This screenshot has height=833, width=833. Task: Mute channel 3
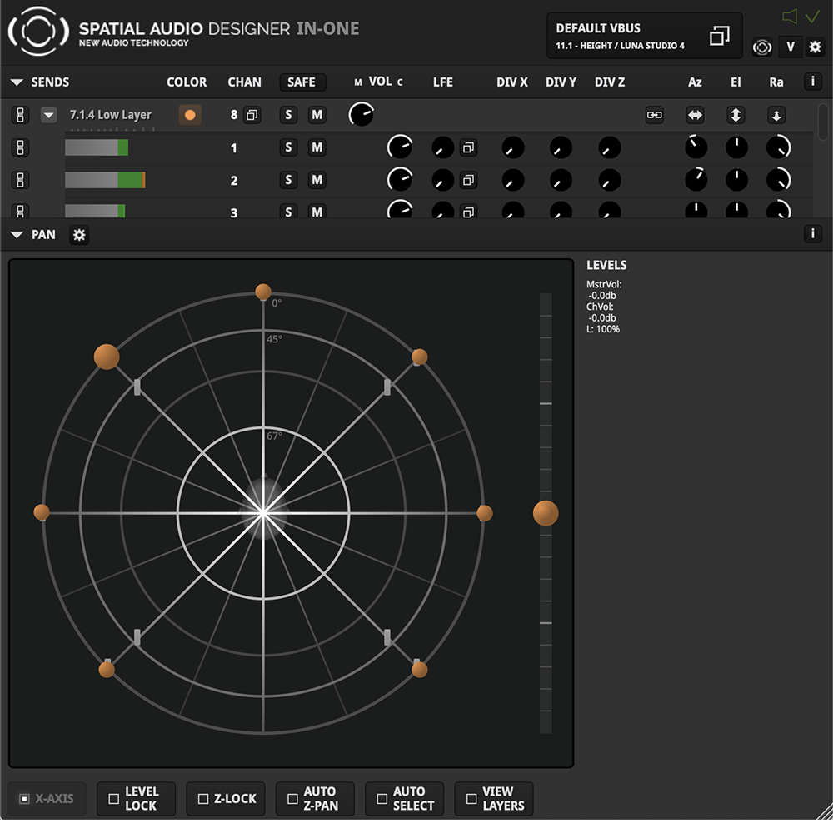(317, 211)
